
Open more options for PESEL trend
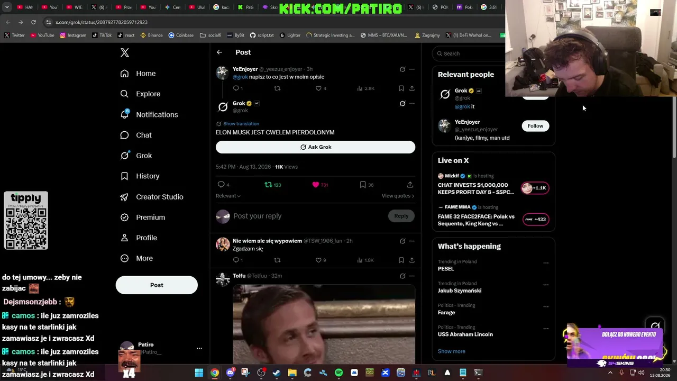[x=546, y=263]
